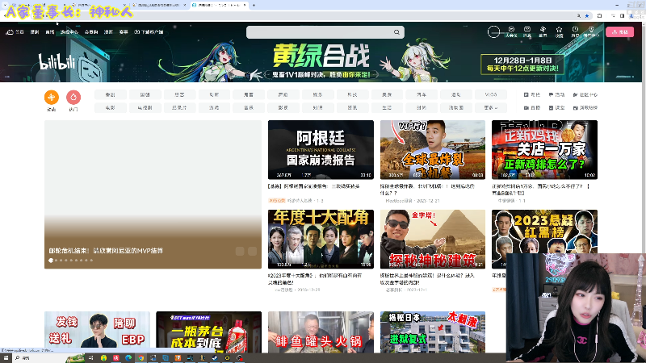The width and height of the screenshot is (646, 363).
Task: Open 直播 in the top navigation bar
Action: pyautogui.click(x=50, y=31)
